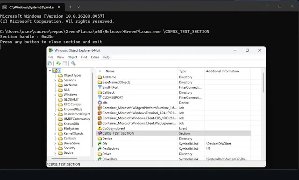Select the GLOBAL?? tree item
This screenshot has width=299, height=180.
coord(71,99)
